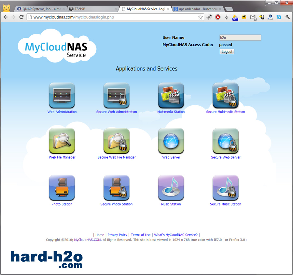Click the Secure Music Station link text
Viewport: 293px width, 275px height.
tap(226, 204)
